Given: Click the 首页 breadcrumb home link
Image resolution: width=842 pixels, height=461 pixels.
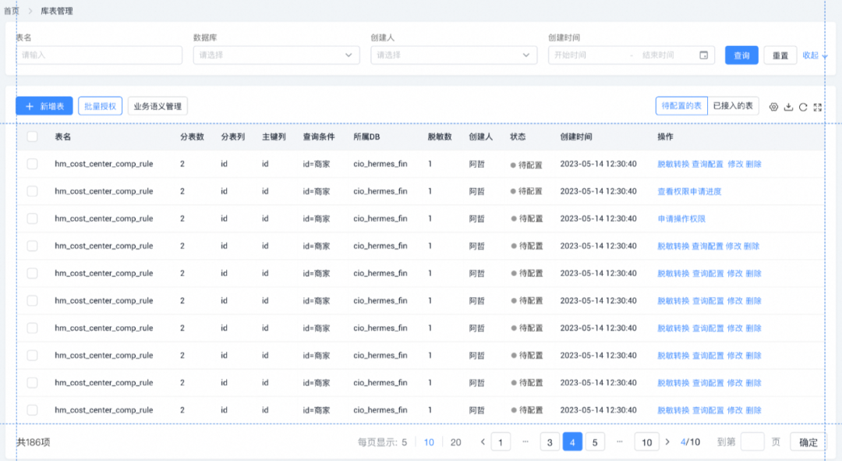Looking at the screenshot, I should (x=12, y=11).
